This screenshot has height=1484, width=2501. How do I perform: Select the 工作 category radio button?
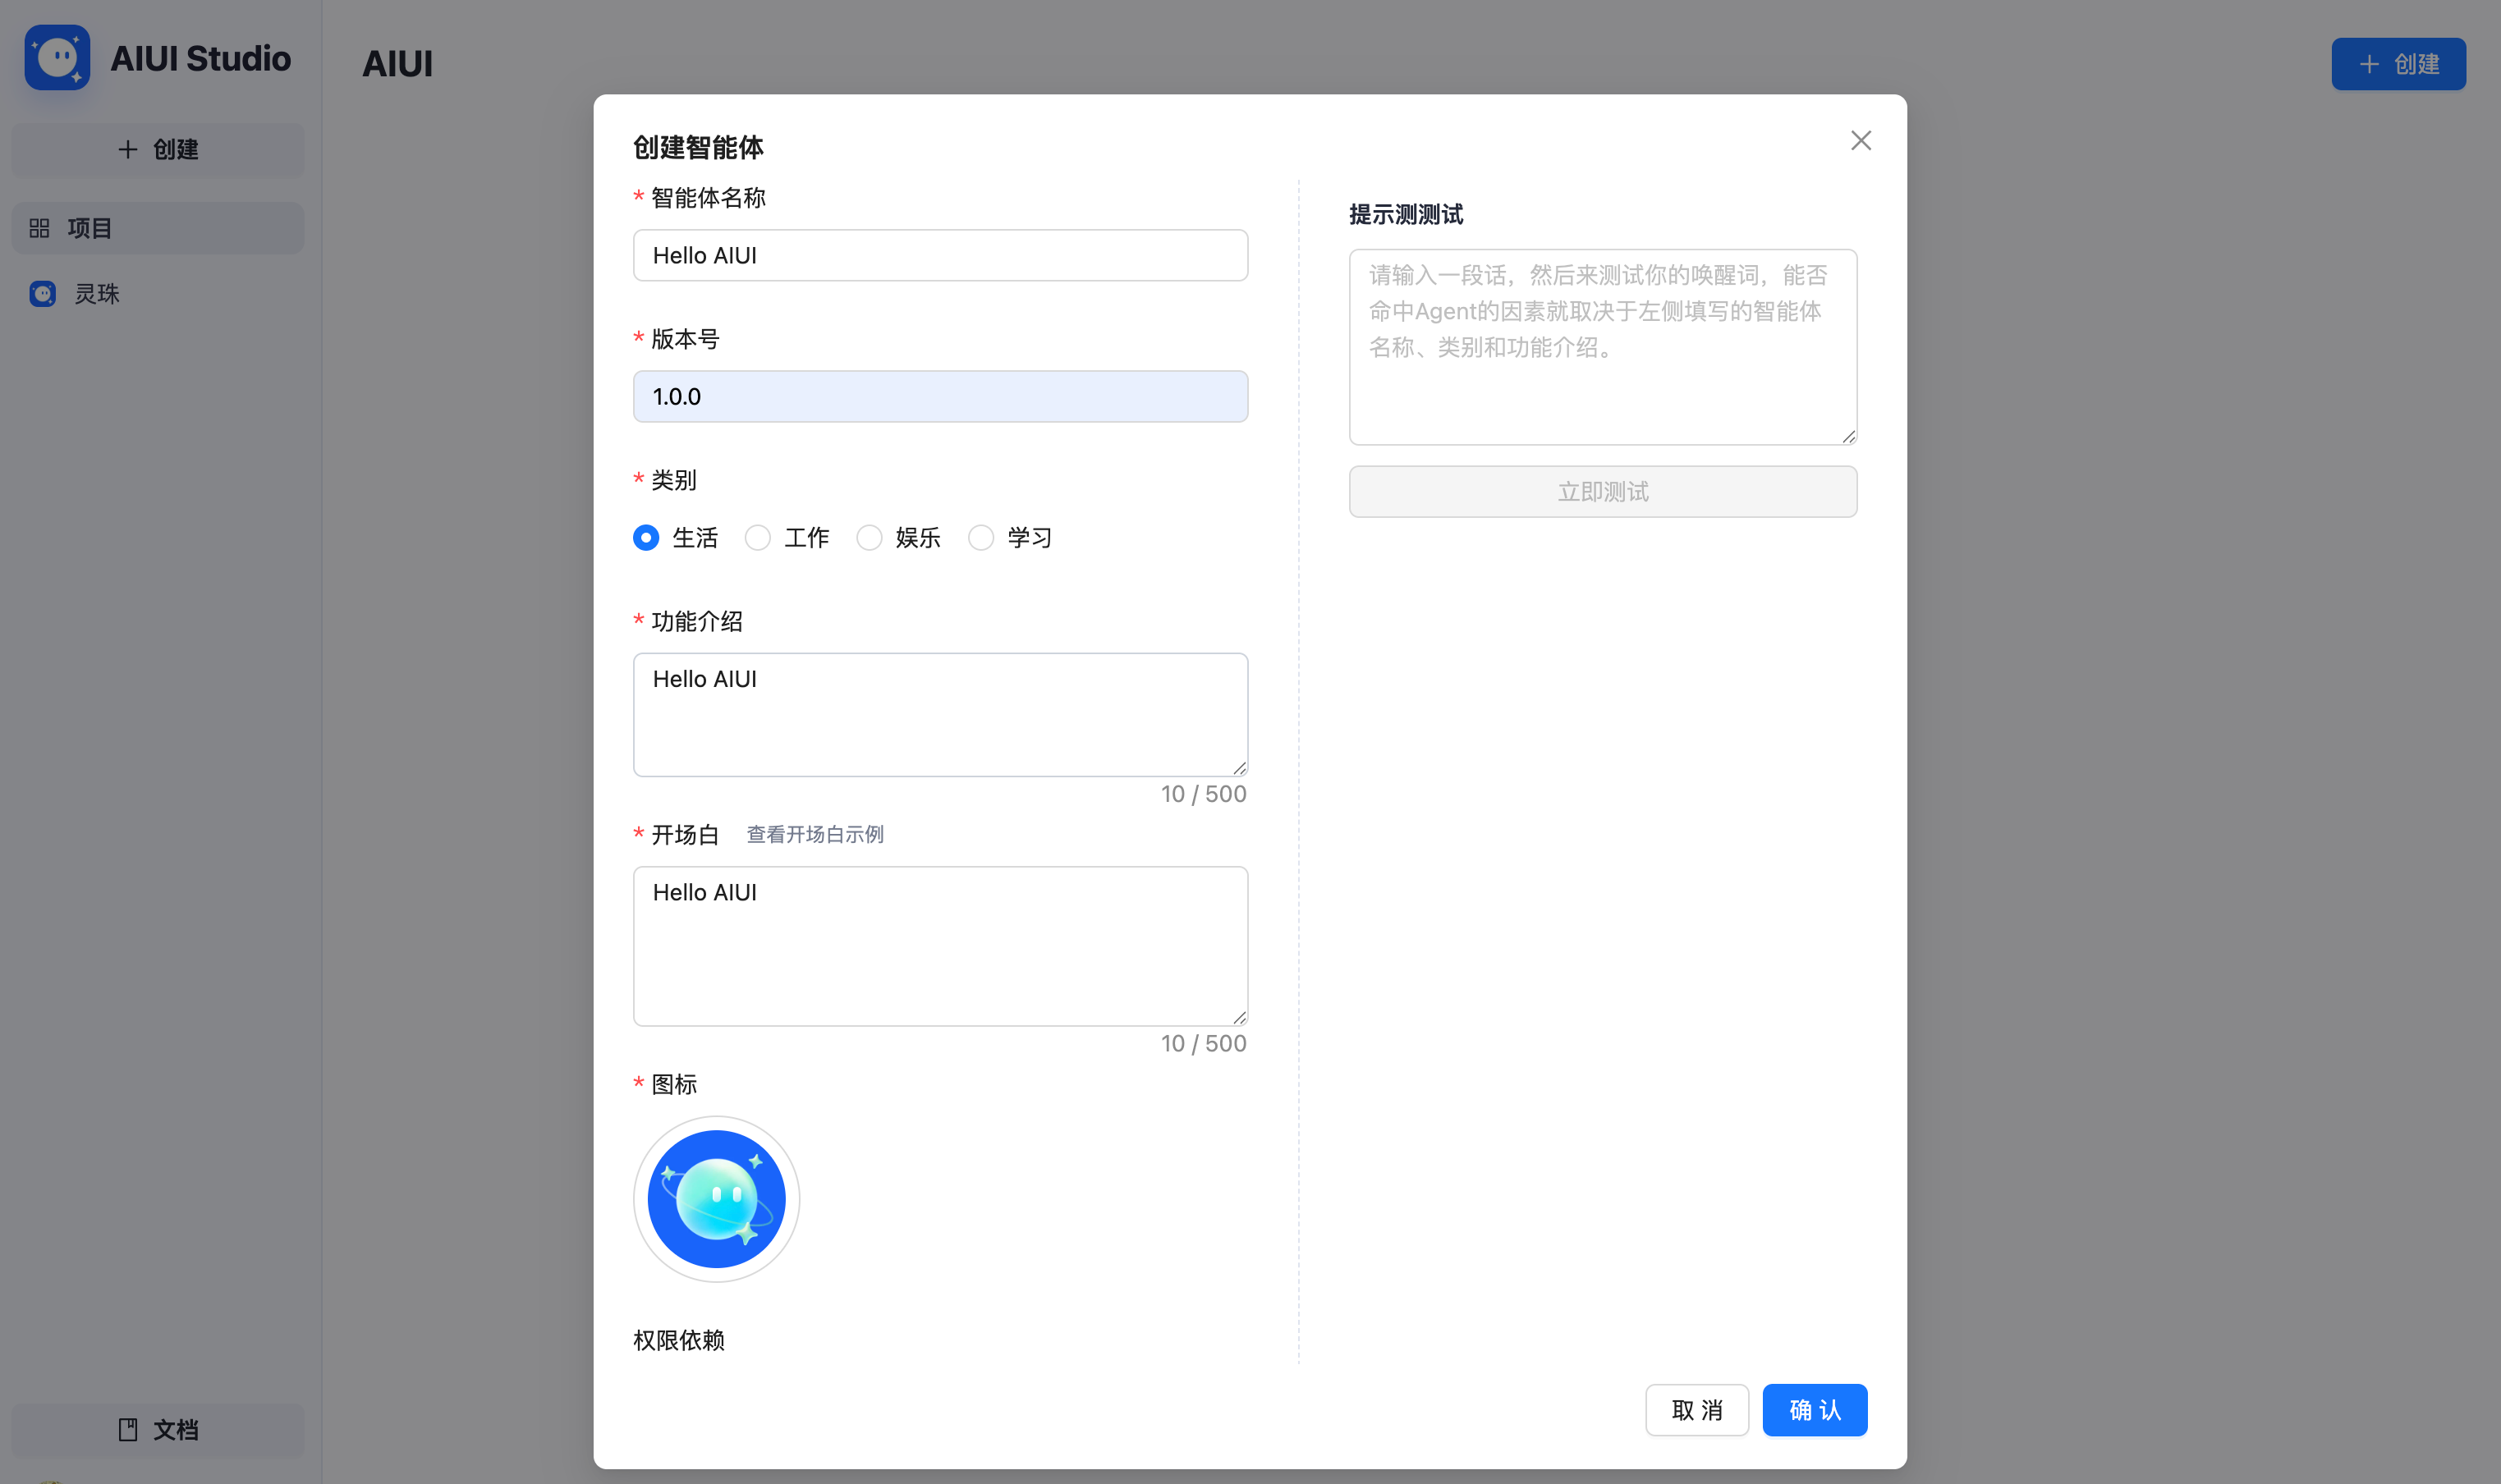(759, 538)
